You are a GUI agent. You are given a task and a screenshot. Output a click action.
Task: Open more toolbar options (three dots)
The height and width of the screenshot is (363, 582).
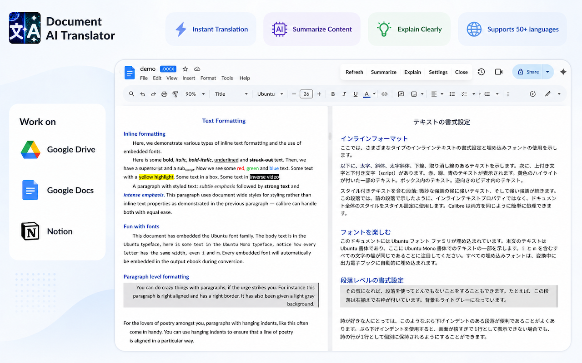(508, 94)
